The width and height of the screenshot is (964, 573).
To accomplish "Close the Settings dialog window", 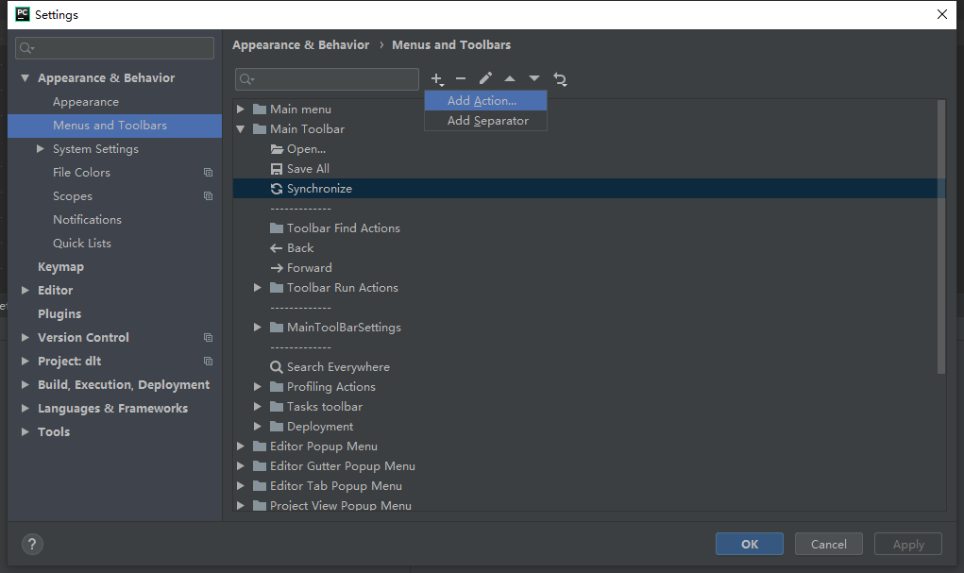I will (x=942, y=14).
